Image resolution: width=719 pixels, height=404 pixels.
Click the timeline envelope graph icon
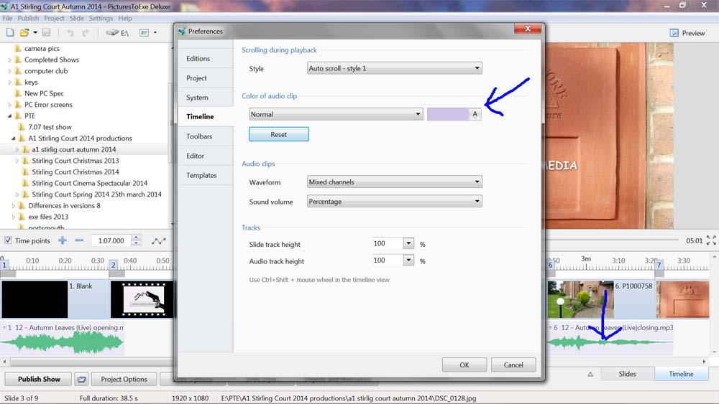point(158,241)
